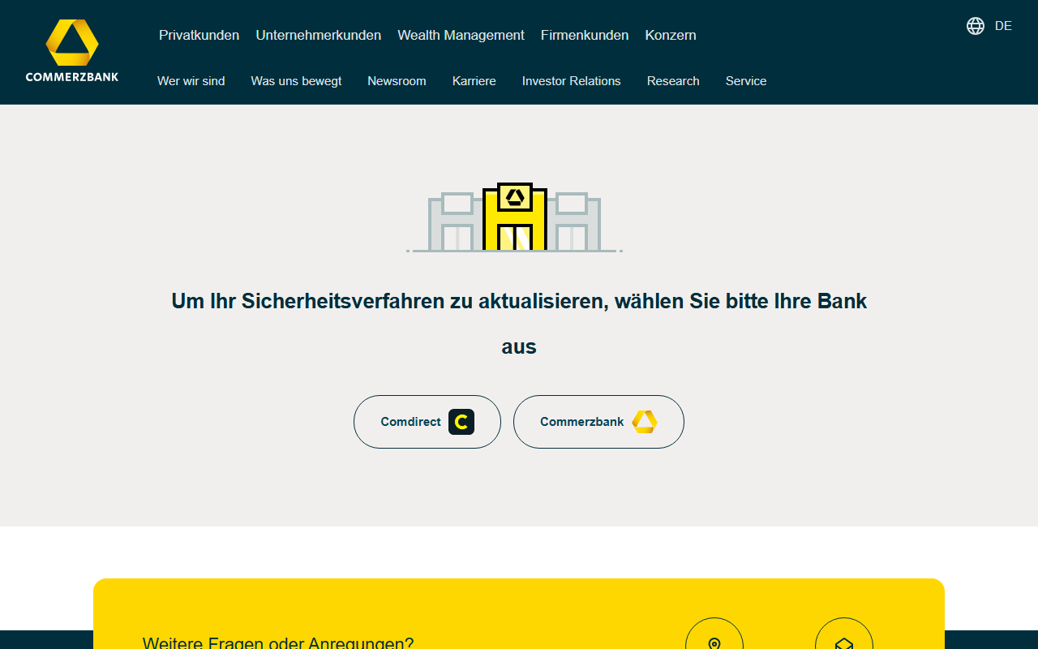The height and width of the screenshot is (649, 1038).
Task: Open Investor Relations menu item
Action: [572, 81]
